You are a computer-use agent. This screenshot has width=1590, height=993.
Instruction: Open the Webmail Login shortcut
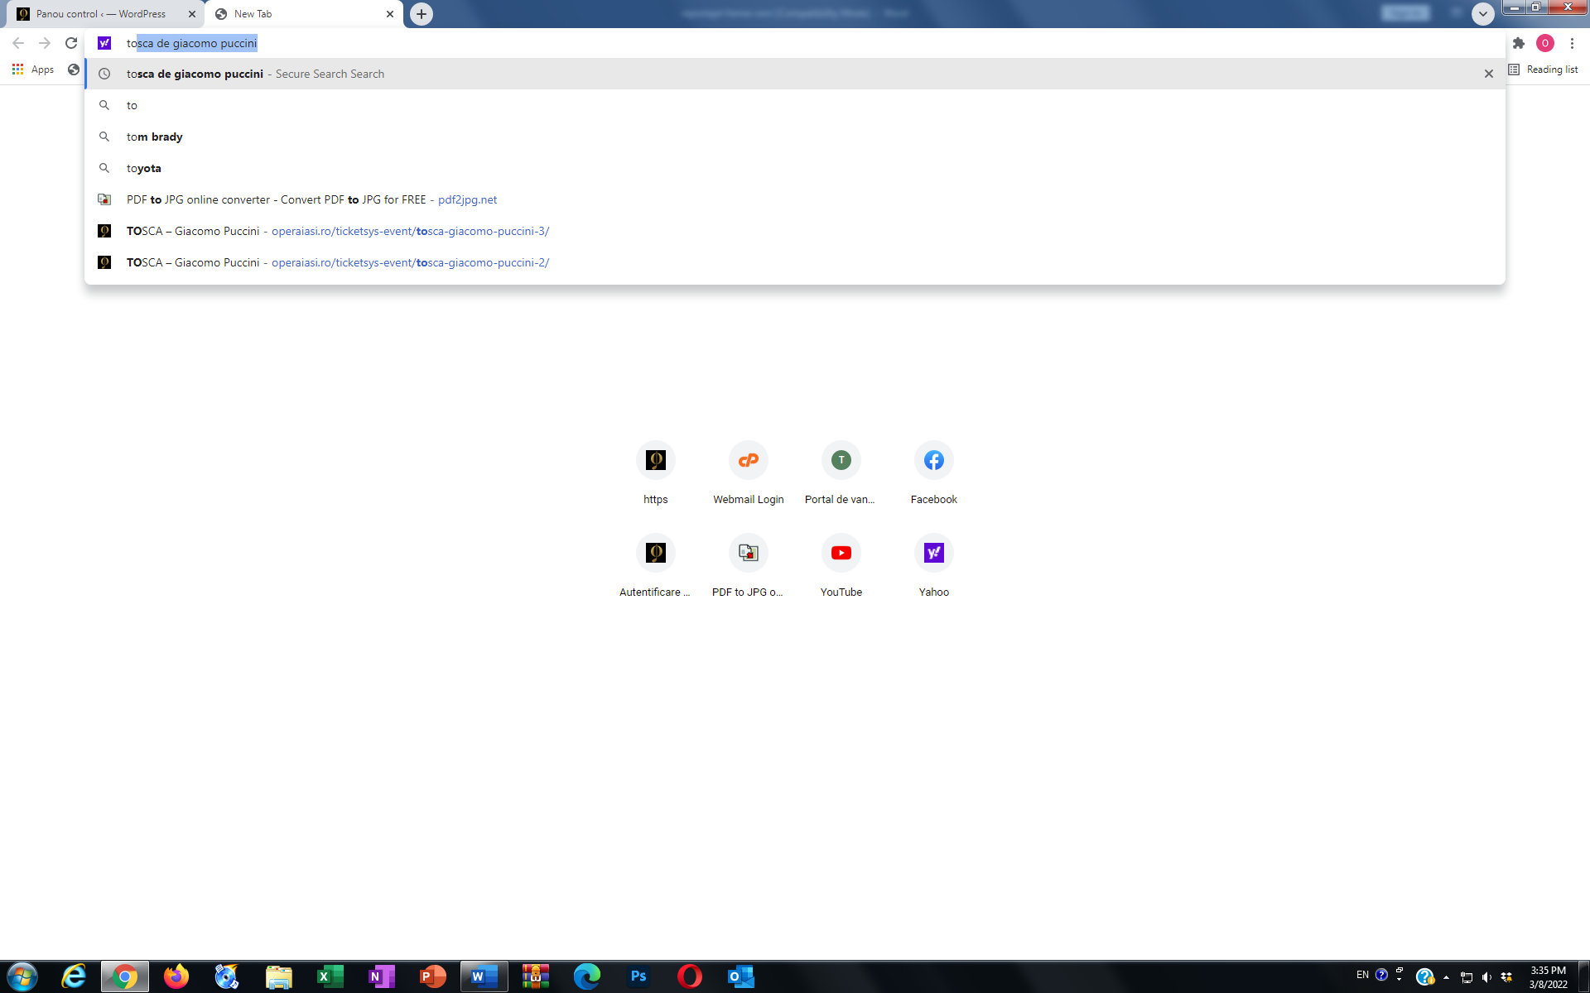pos(749,473)
